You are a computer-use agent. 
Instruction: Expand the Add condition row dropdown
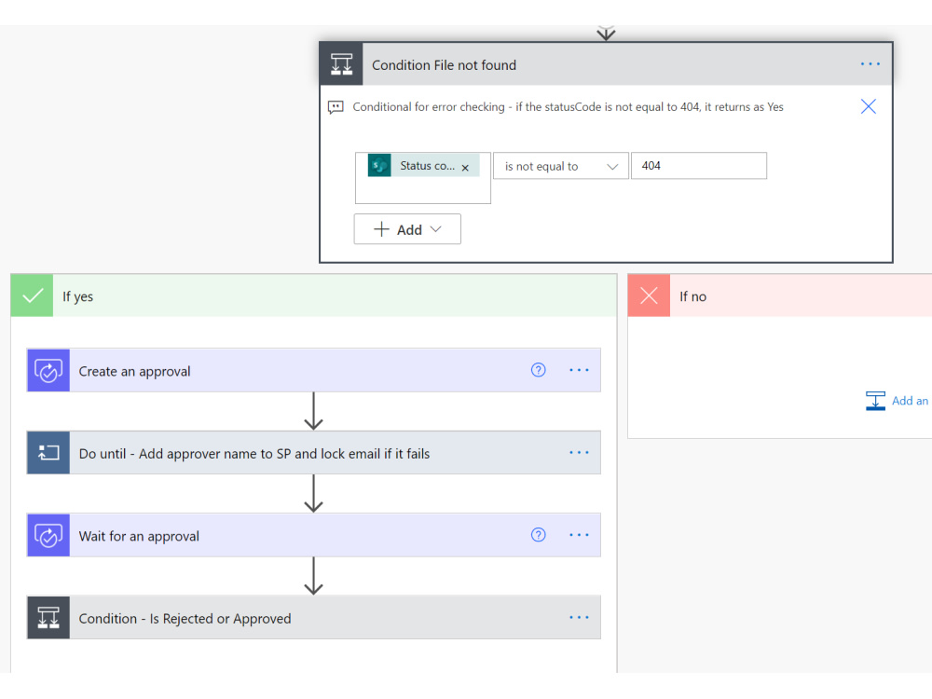[407, 229]
